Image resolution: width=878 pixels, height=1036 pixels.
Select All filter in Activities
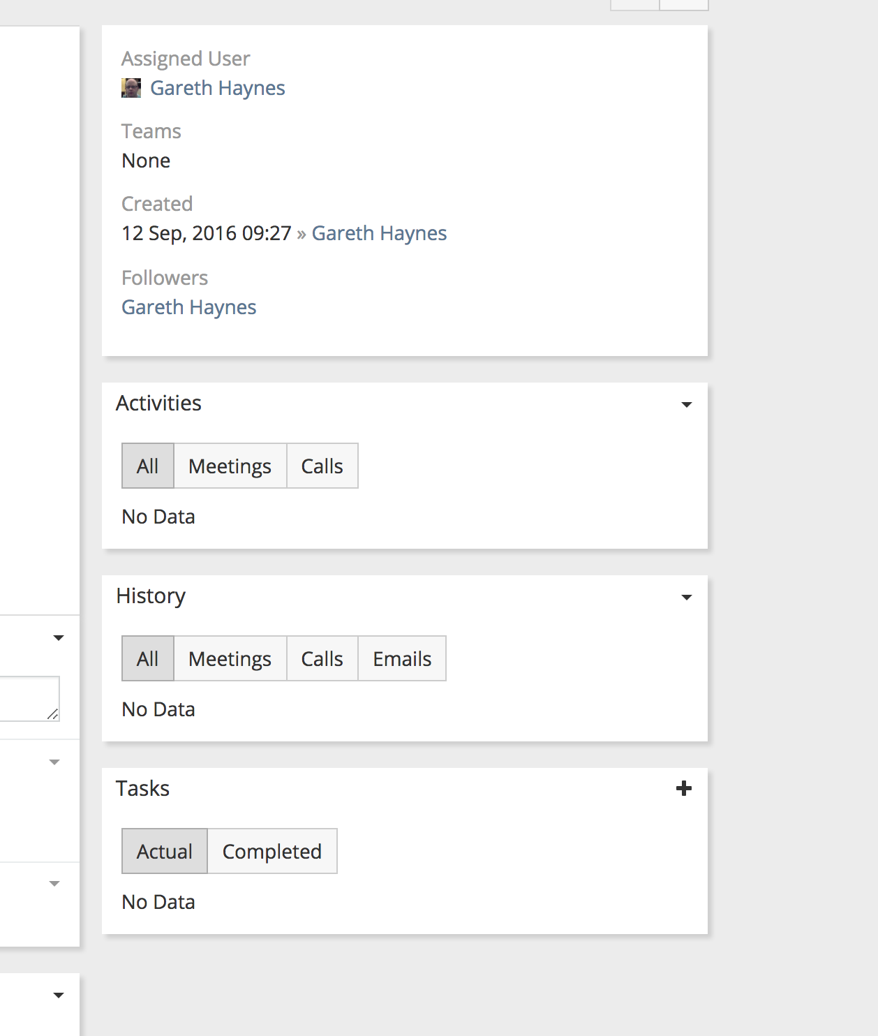[148, 466]
